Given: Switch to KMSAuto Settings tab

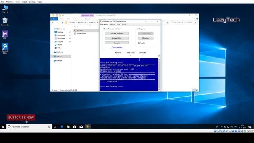Looking at the screenshot, I should point(112,25).
